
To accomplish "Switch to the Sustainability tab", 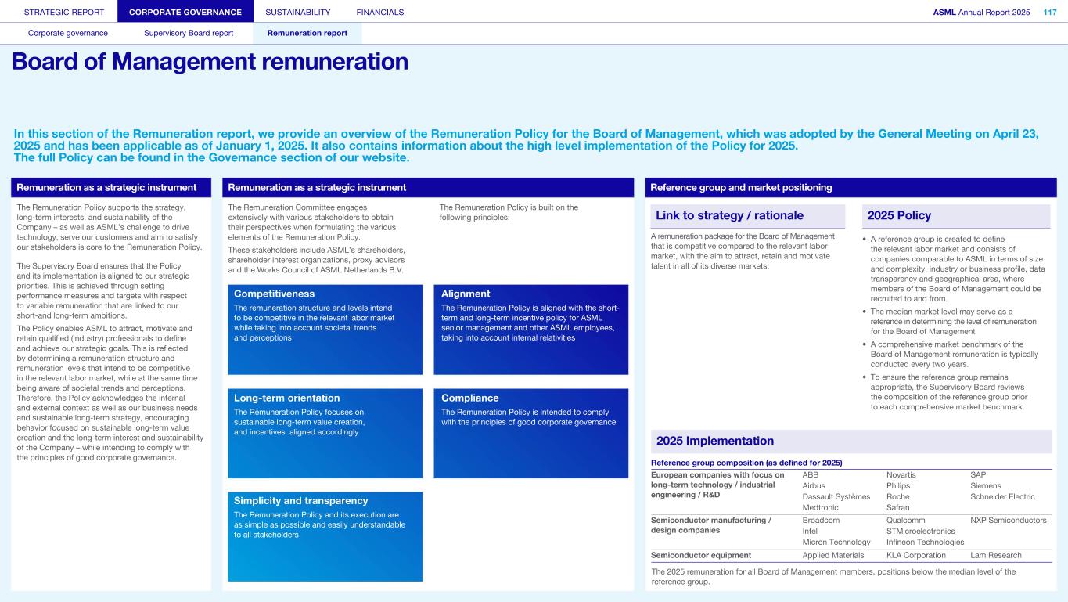I will click(x=297, y=12).
